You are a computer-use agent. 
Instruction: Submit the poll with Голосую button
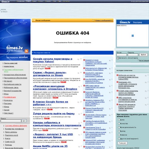click(x=122, y=143)
